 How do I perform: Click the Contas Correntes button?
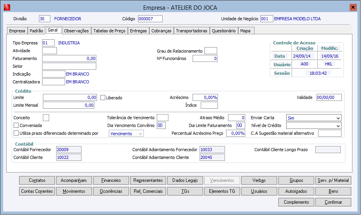(x=37, y=191)
